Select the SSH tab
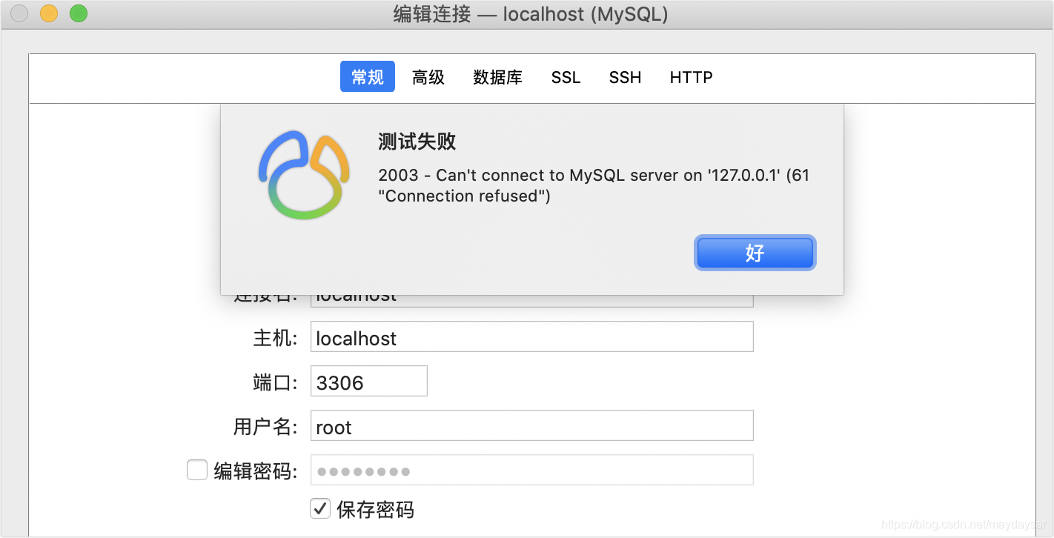Image resolution: width=1054 pixels, height=538 pixels. click(x=625, y=76)
